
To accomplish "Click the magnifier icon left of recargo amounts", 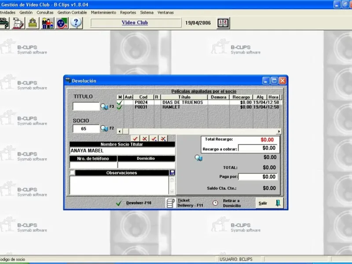I will [x=198, y=158].
